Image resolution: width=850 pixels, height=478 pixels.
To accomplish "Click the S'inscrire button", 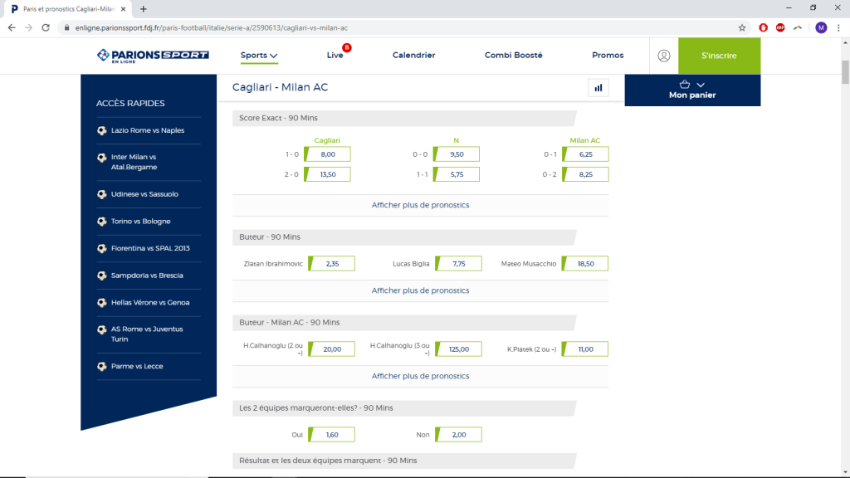I will click(719, 56).
